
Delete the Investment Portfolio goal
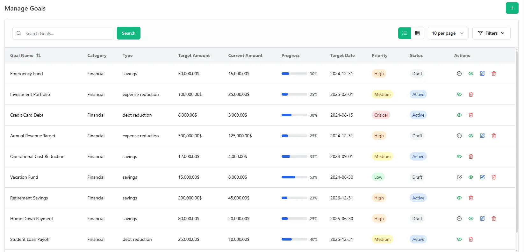[x=471, y=94]
